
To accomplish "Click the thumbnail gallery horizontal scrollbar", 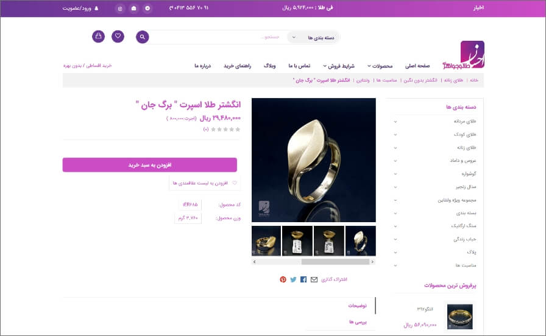I will point(313,262).
